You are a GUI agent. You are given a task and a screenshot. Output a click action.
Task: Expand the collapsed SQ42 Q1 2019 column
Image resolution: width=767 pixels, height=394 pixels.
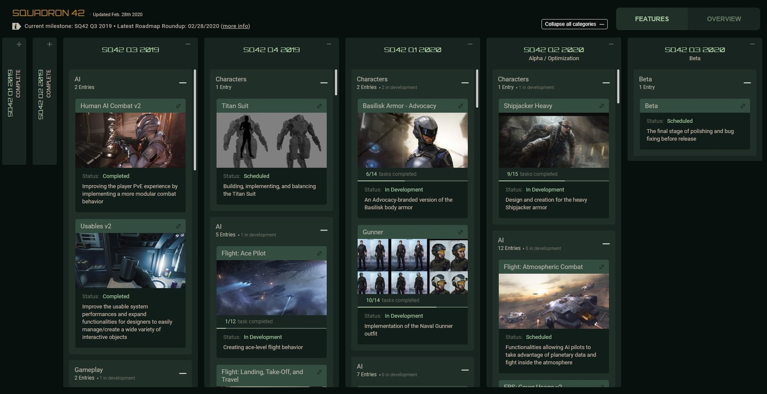pyautogui.click(x=19, y=44)
